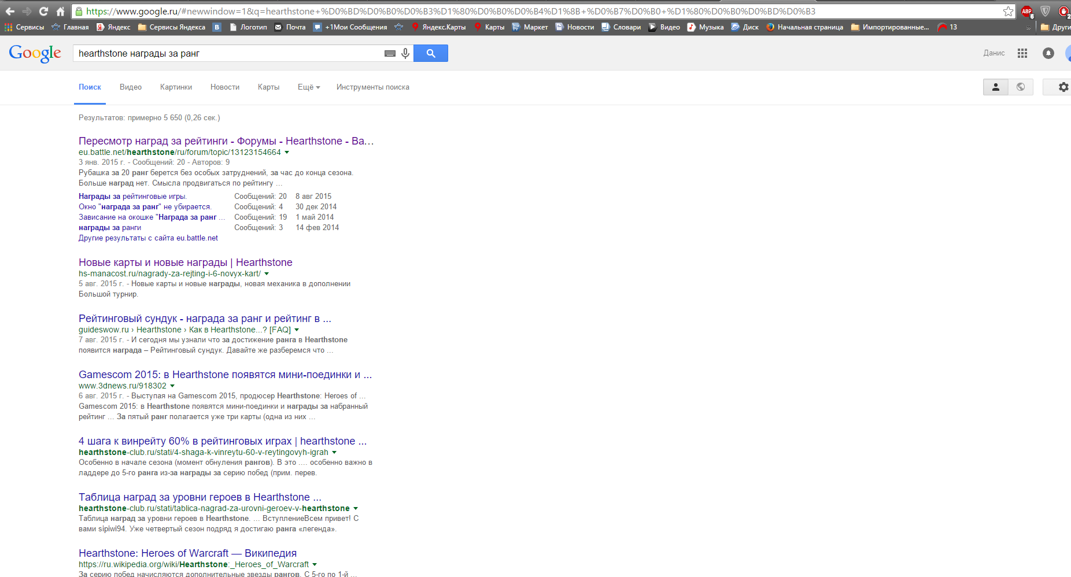
Task: Open the Видео bookmark in bookmarks bar
Action: (x=664, y=27)
